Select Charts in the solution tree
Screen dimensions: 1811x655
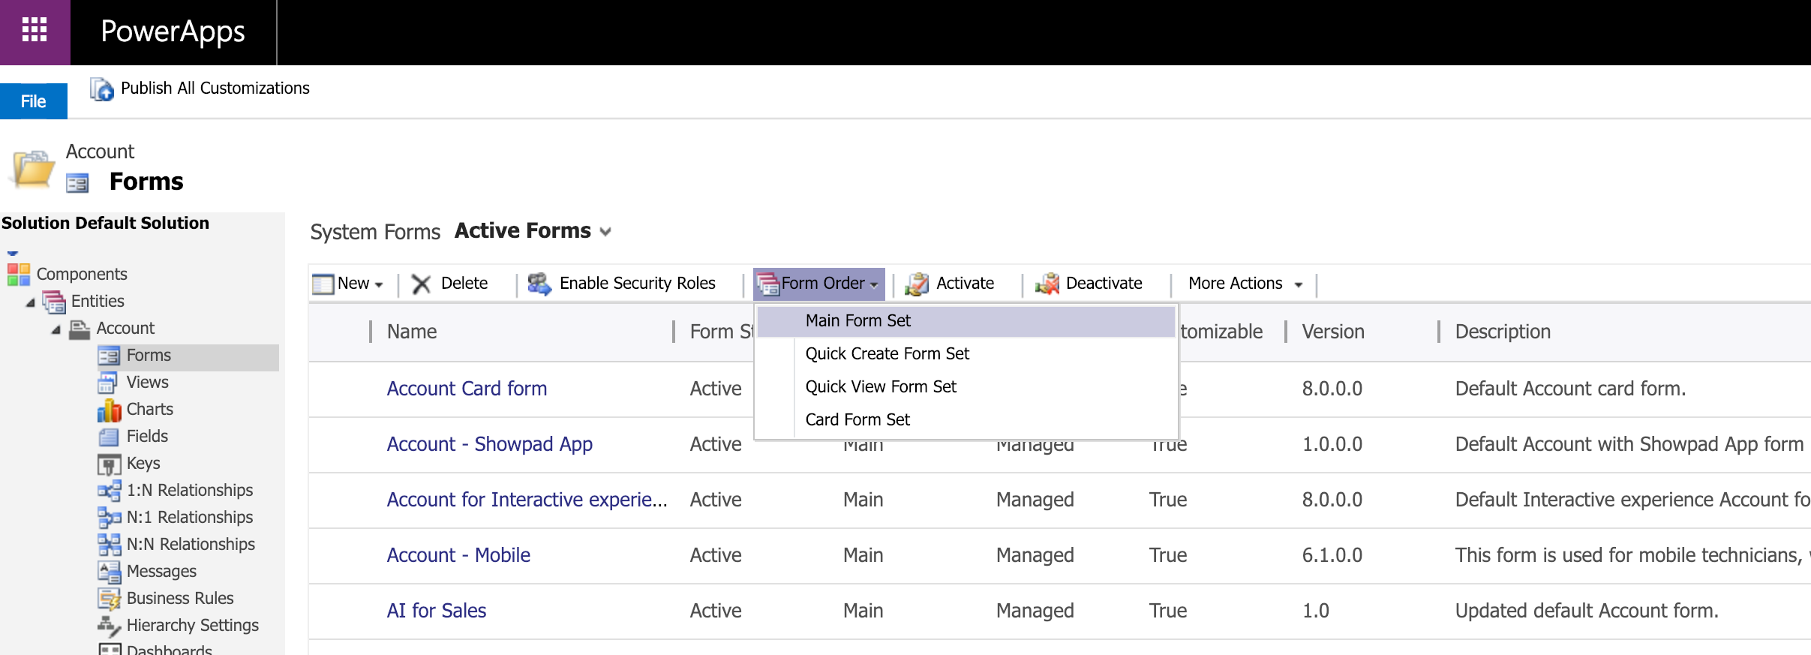[x=150, y=410]
